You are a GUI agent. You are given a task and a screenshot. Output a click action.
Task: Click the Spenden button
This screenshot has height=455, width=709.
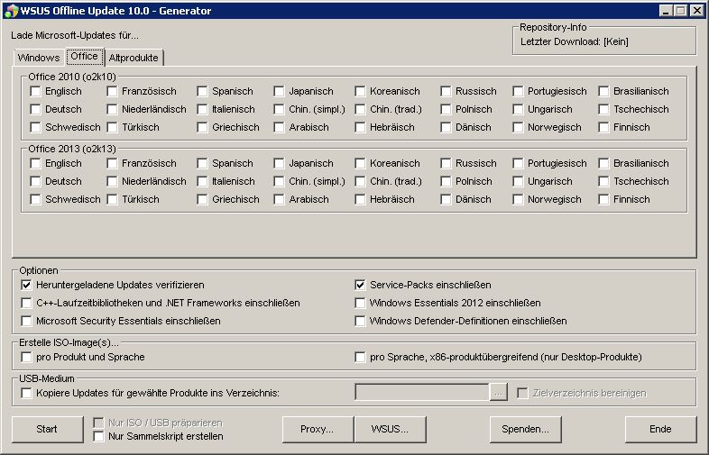click(x=525, y=429)
